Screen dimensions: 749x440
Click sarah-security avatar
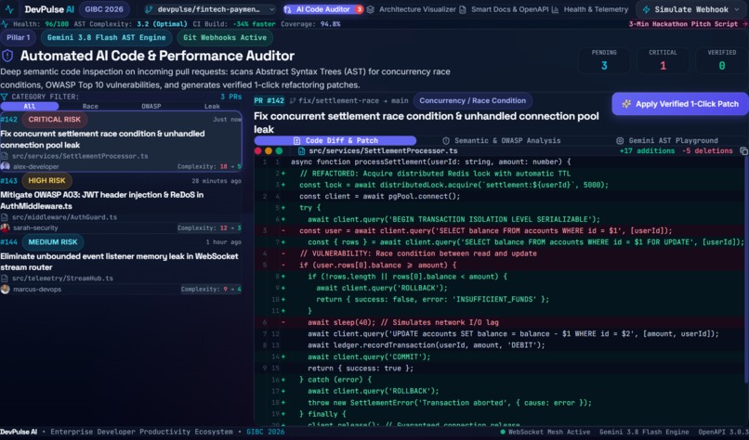coord(6,227)
